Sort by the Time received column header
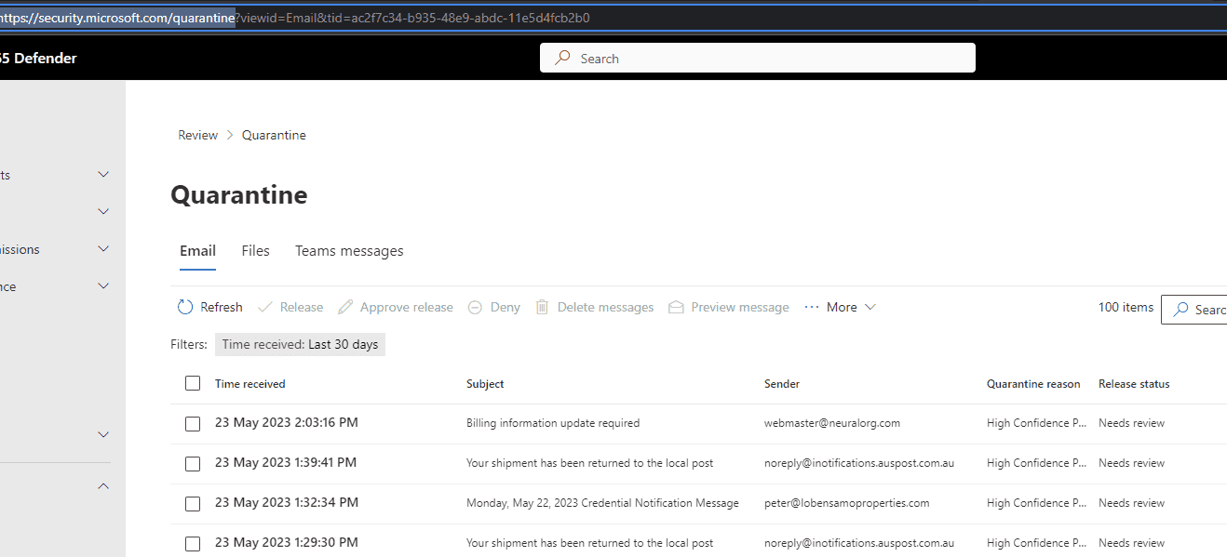Image resolution: width=1227 pixels, height=557 pixels. pos(249,383)
